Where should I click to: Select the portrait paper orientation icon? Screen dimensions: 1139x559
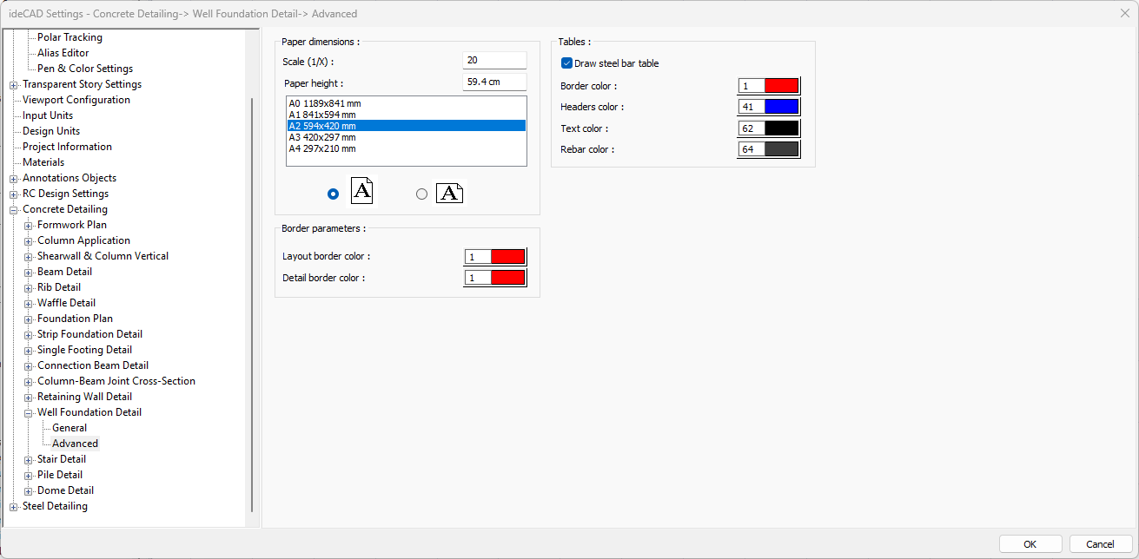pos(362,191)
